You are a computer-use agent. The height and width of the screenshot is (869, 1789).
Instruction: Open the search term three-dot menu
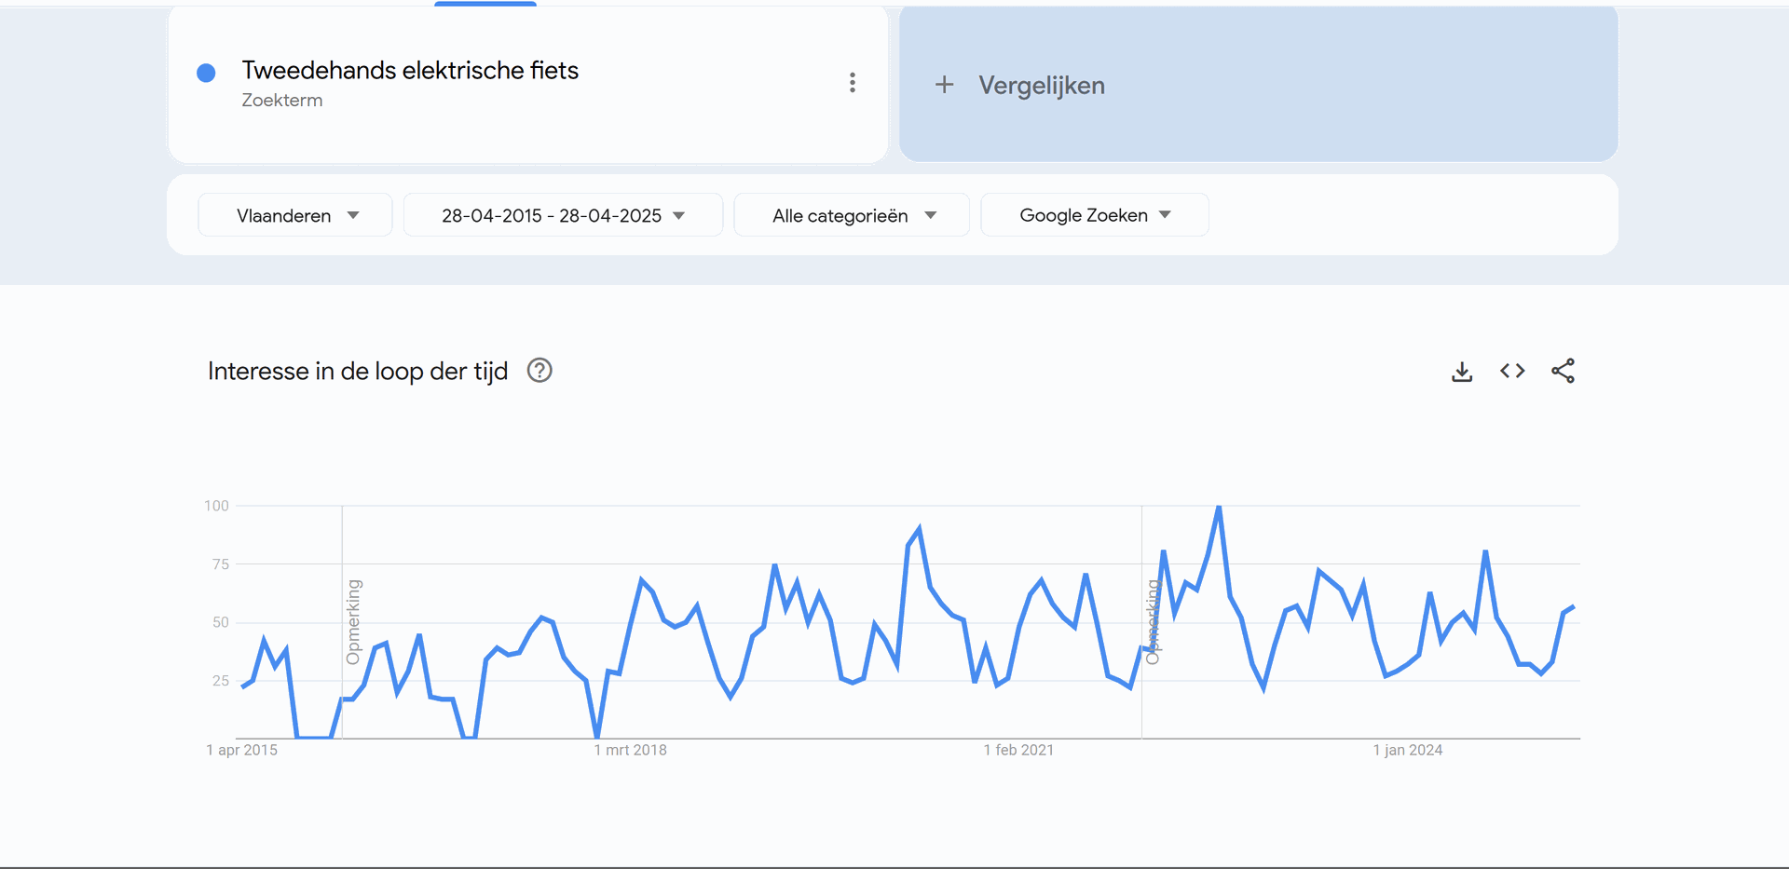(852, 83)
